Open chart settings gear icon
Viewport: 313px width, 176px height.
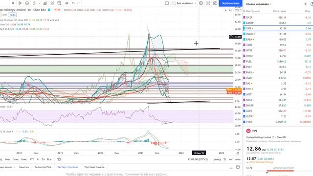[x=201, y=3]
